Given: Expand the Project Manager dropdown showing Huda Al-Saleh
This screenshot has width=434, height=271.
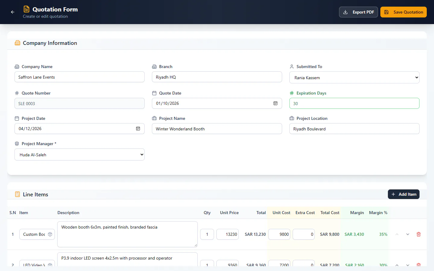Looking at the screenshot, I should 80,154.
